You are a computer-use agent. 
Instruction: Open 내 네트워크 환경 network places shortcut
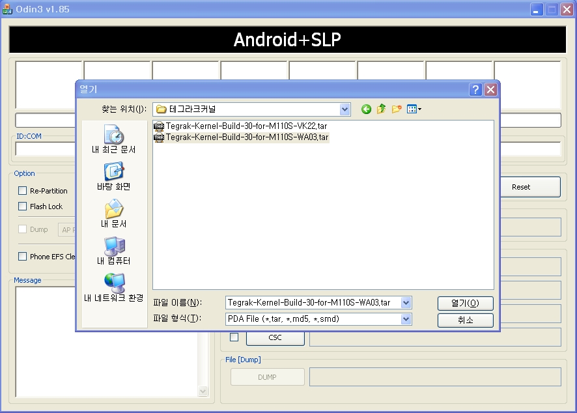(x=114, y=288)
